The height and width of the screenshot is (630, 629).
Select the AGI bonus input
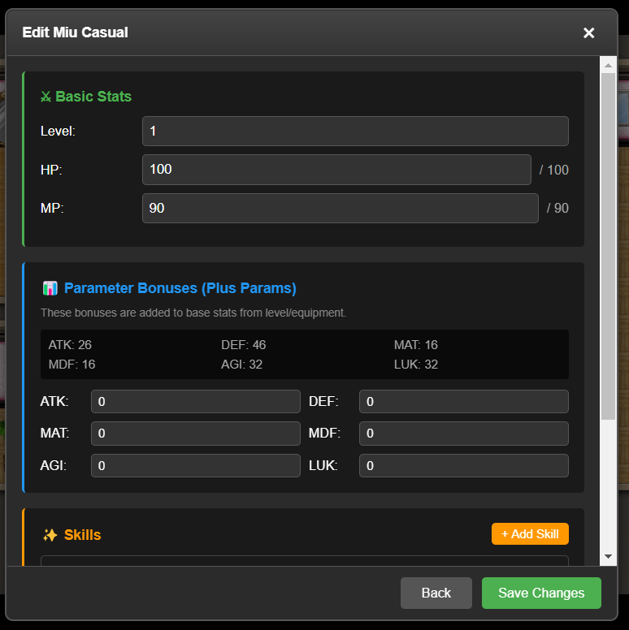pos(195,465)
